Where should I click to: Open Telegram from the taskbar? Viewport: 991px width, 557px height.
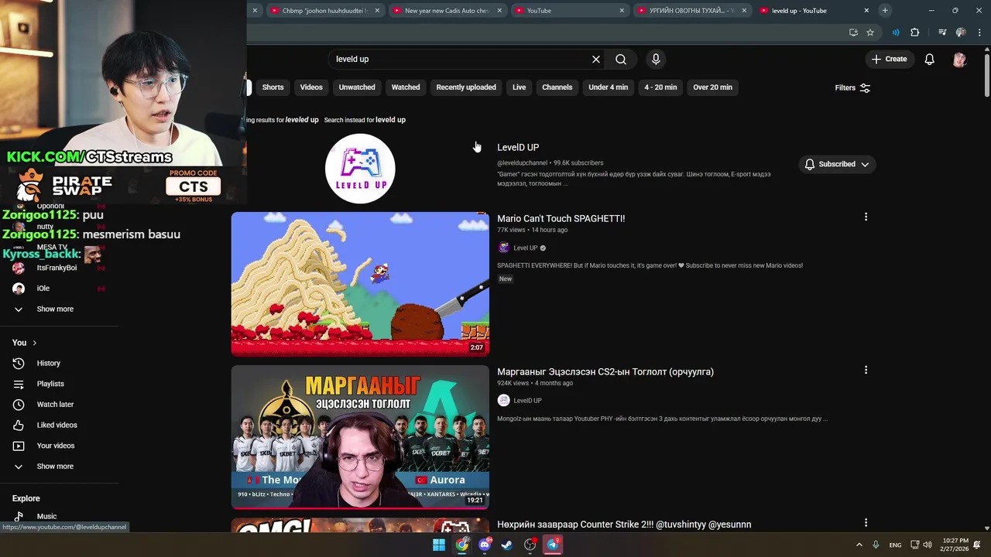click(553, 545)
